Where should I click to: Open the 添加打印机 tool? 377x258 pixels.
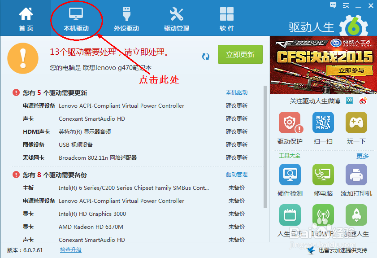point(356,175)
